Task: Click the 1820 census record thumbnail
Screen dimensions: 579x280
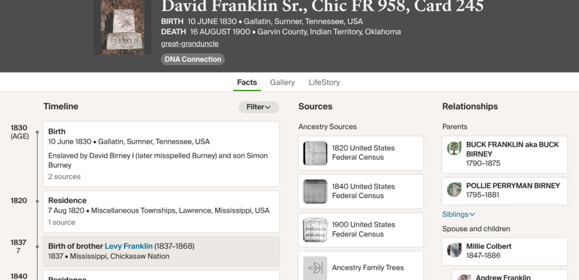Action: (x=315, y=153)
